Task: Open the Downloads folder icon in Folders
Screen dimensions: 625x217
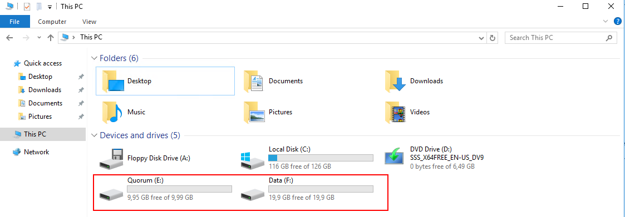Action: [395, 81]
